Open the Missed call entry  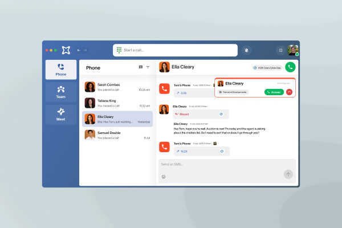(x=201, y=114)
